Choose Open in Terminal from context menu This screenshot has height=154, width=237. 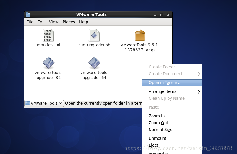click(172, 83)
